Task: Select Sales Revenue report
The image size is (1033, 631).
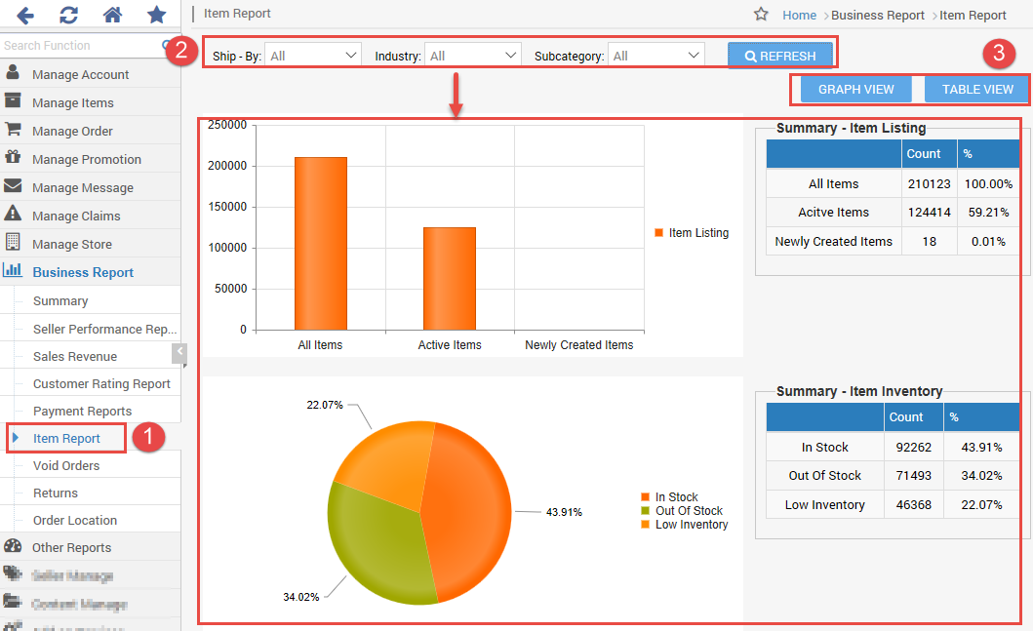Action: pyautogui.click(x=75, y=357)
